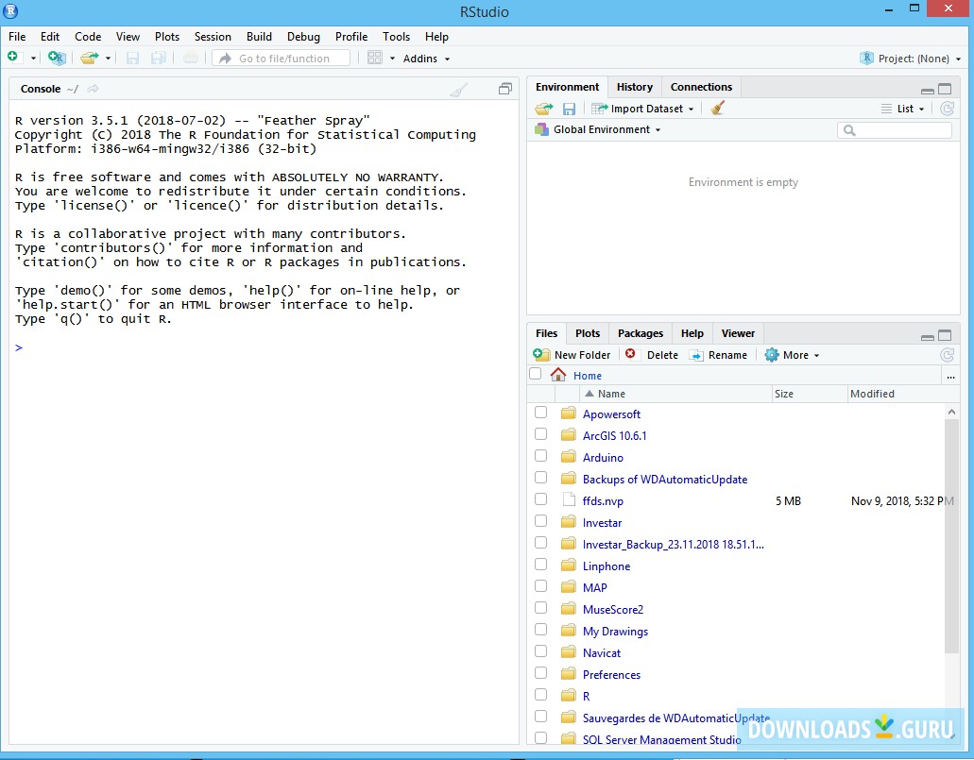Tick the Linphone folder checkbox
Viewport: 974px width, 760px height.
[x=541, y=565]
